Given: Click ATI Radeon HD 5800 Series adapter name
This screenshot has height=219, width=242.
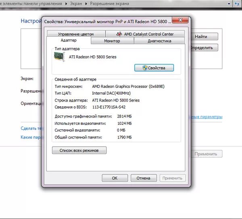Looking at the screenshot, I should (x=93, y=57).
